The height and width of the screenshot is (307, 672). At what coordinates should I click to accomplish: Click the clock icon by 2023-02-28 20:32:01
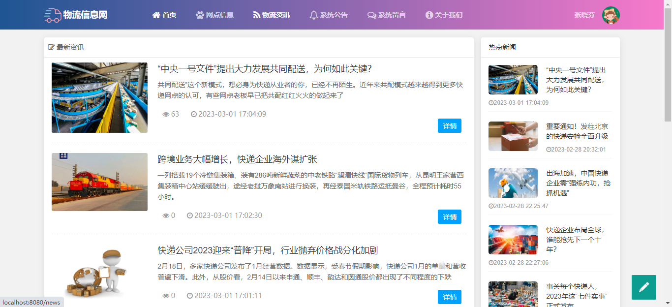[549, 150]
